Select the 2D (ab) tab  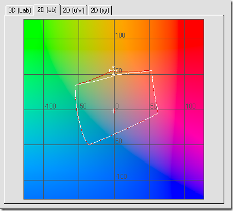pyautogui.click(x=47, y=10)
